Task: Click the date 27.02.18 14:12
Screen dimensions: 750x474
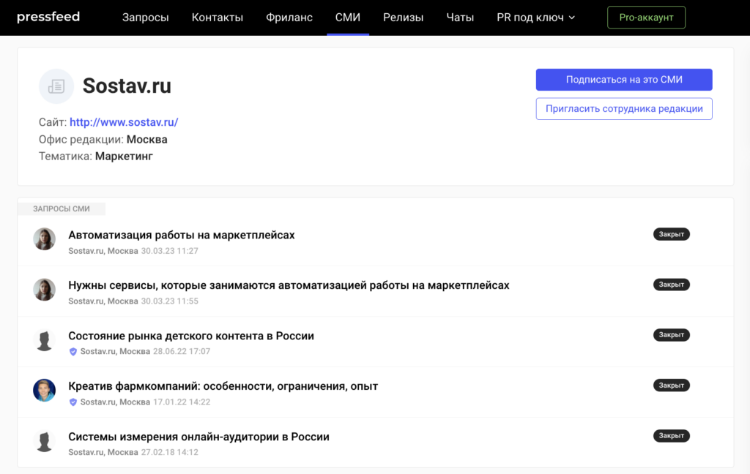Action: click(x=169, y=452)
